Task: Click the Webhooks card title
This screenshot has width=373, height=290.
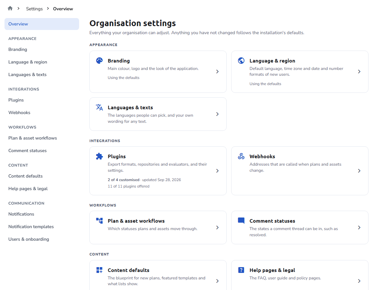Action: click(262, 157)
